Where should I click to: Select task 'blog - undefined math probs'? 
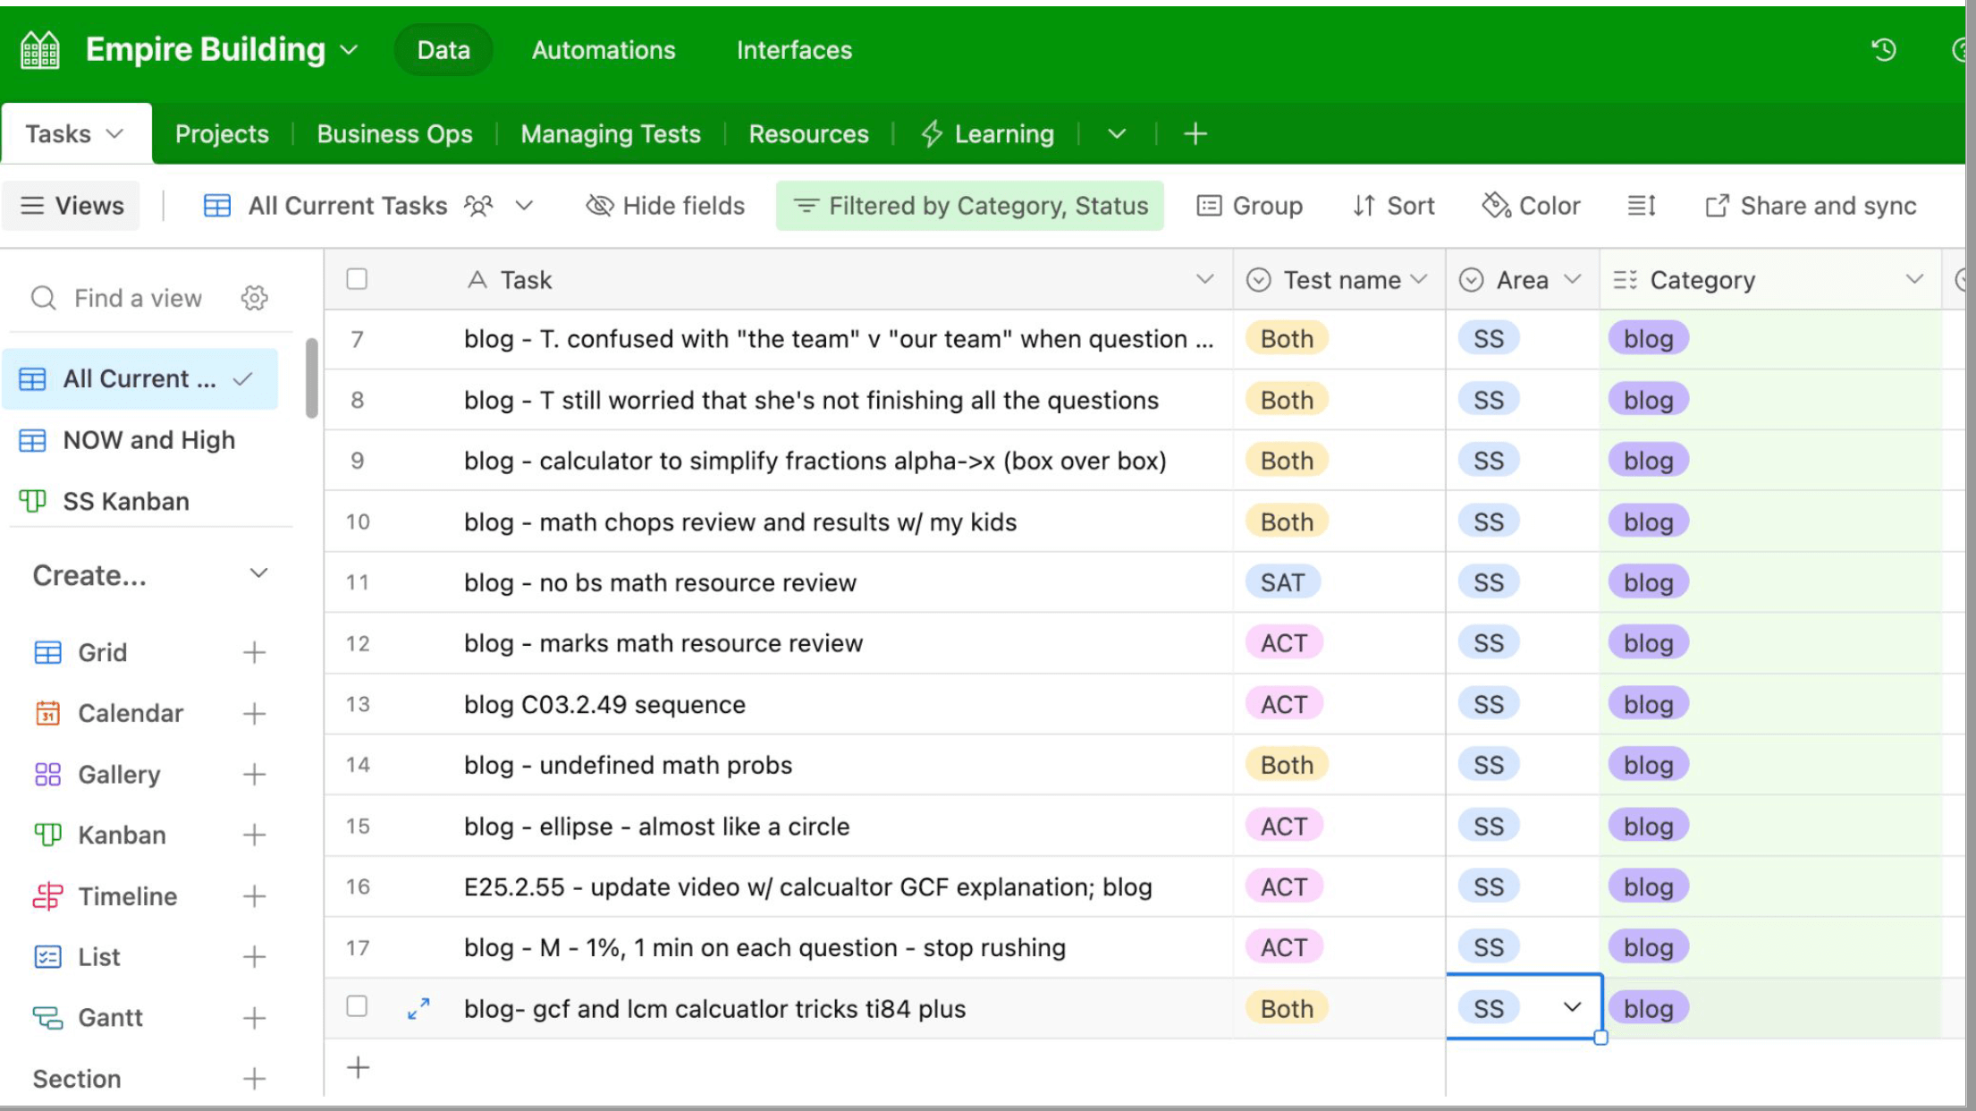pos(628,765)
